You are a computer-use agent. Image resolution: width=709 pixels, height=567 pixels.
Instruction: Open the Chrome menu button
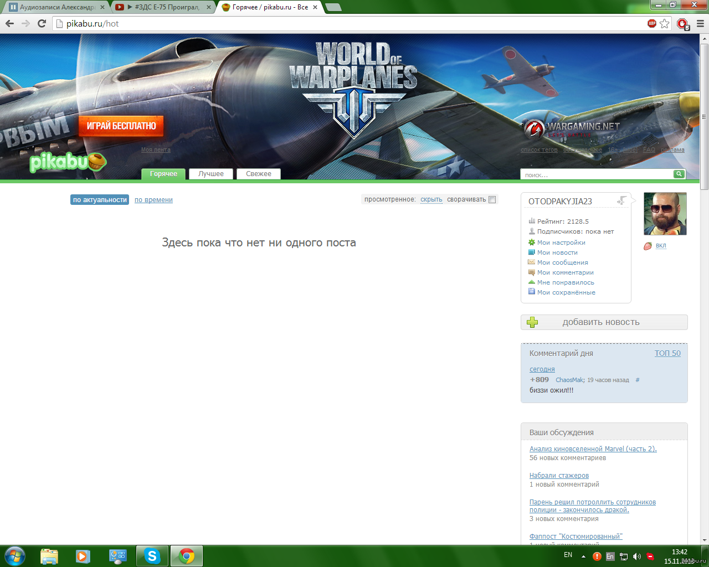pos(701,23)
